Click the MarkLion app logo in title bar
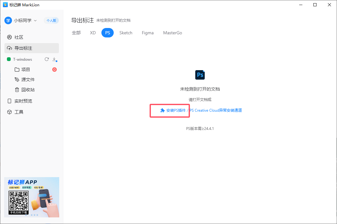 [5, 5]
